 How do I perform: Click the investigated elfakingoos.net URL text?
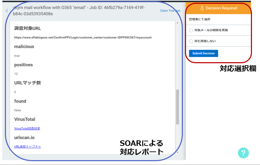[x=83, y=38]
